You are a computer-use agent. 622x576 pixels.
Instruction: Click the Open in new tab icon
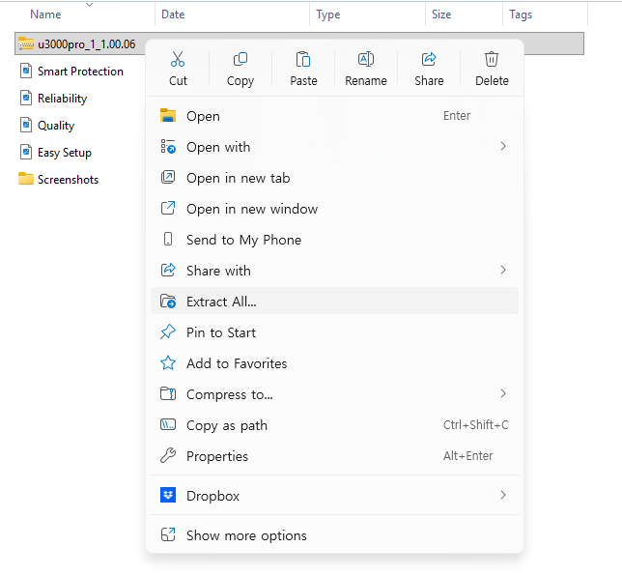[168, 177]
